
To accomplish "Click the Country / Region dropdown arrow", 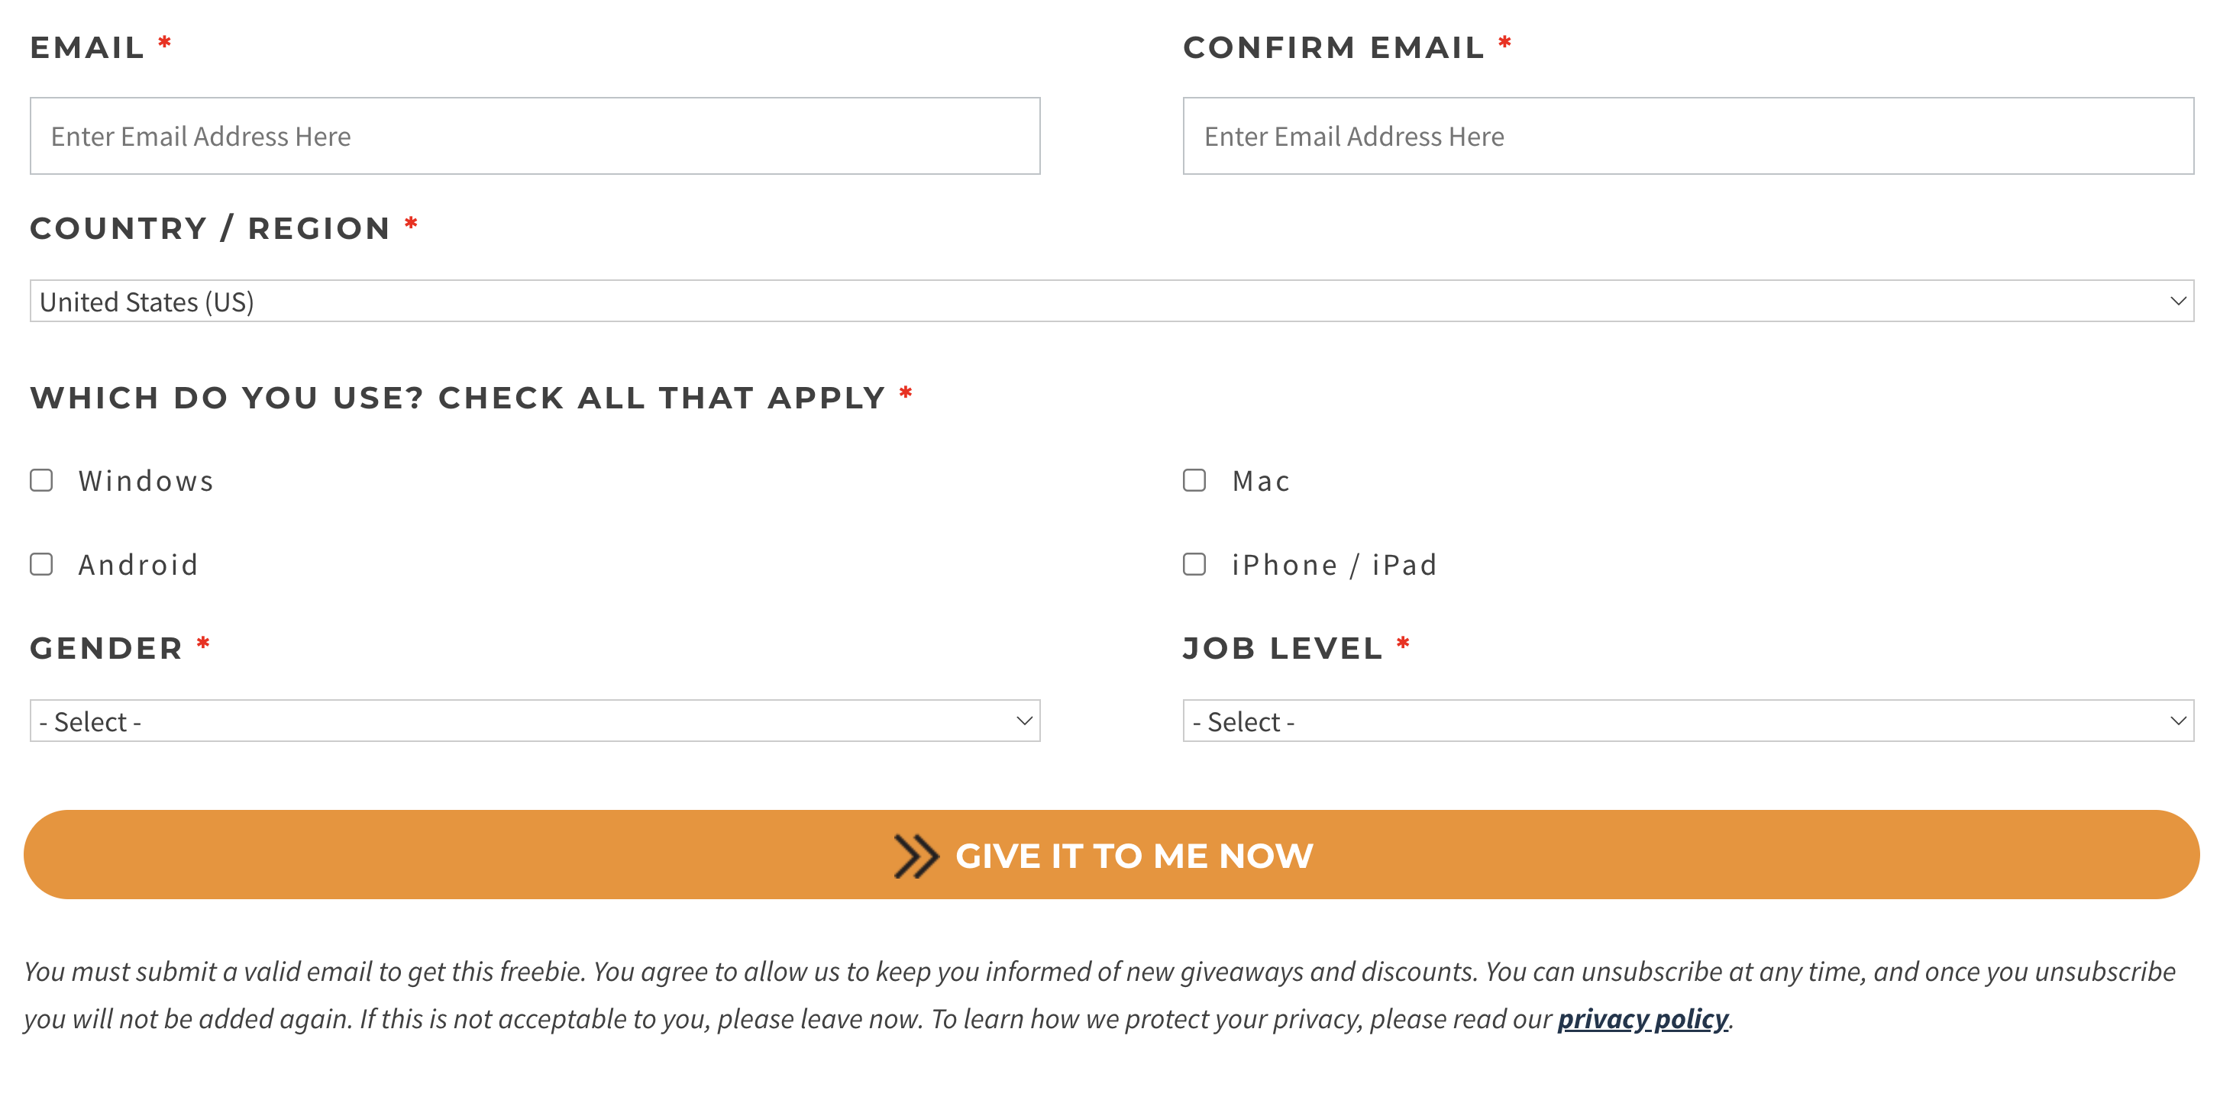I will click(x=2176, y=302).
